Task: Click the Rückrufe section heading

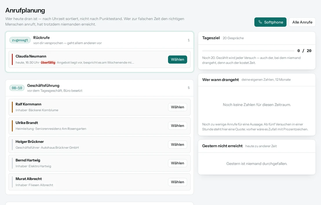Action: point(41,37)
